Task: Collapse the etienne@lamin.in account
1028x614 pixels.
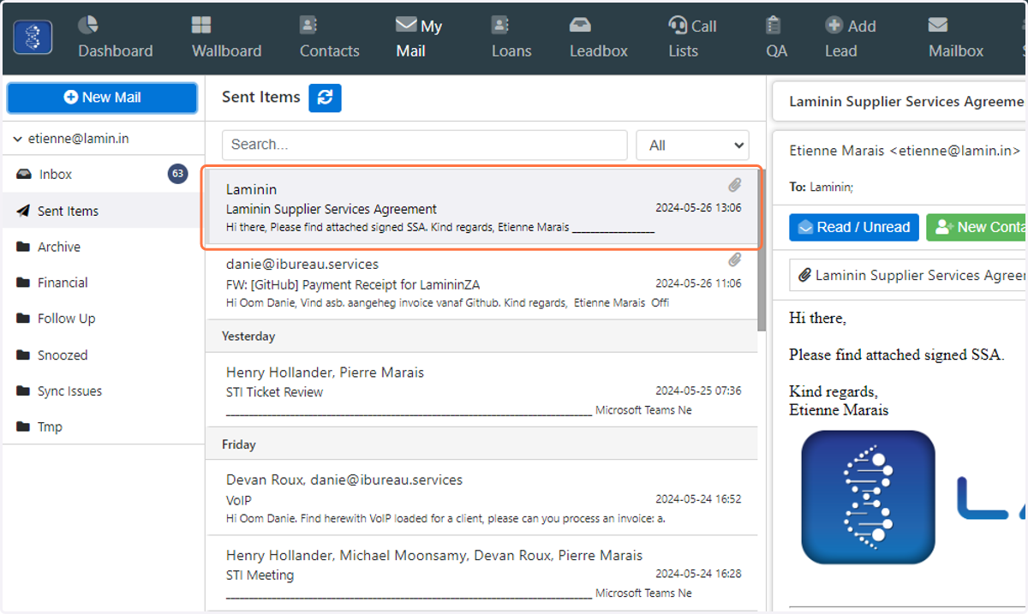Action: 17,139
